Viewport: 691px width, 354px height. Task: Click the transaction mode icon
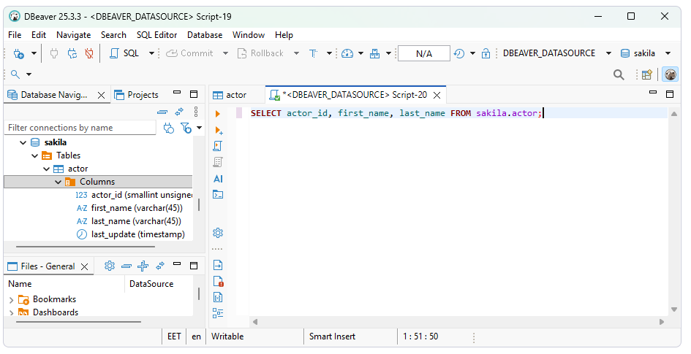pos(314,54)
